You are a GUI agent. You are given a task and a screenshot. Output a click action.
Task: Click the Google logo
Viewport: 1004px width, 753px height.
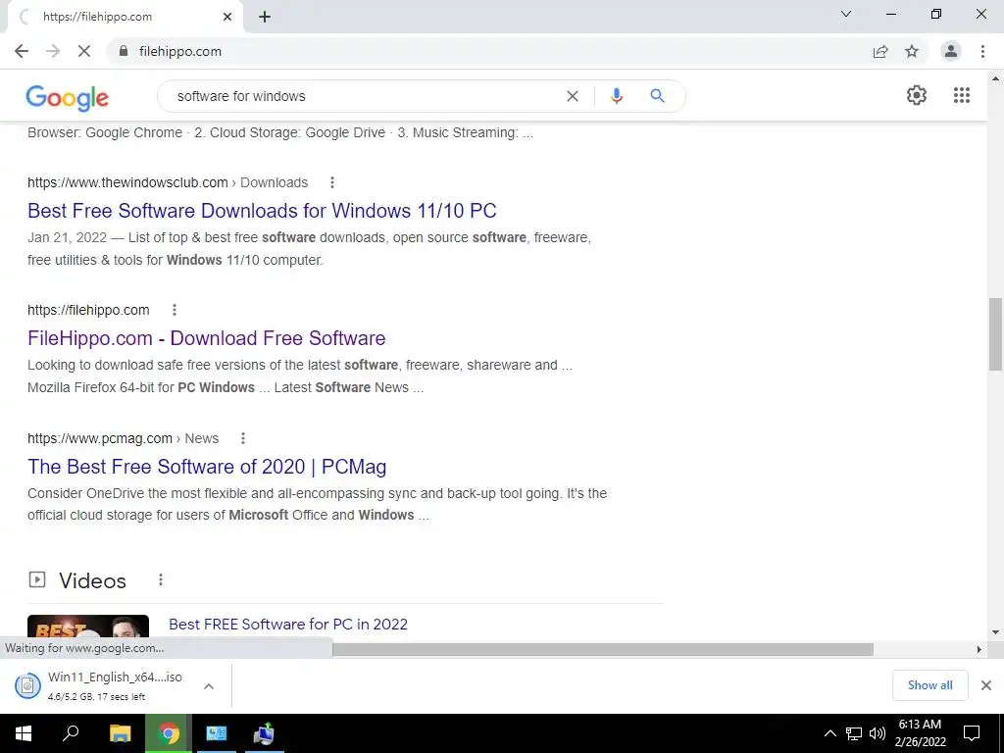[x=68, y=97]
